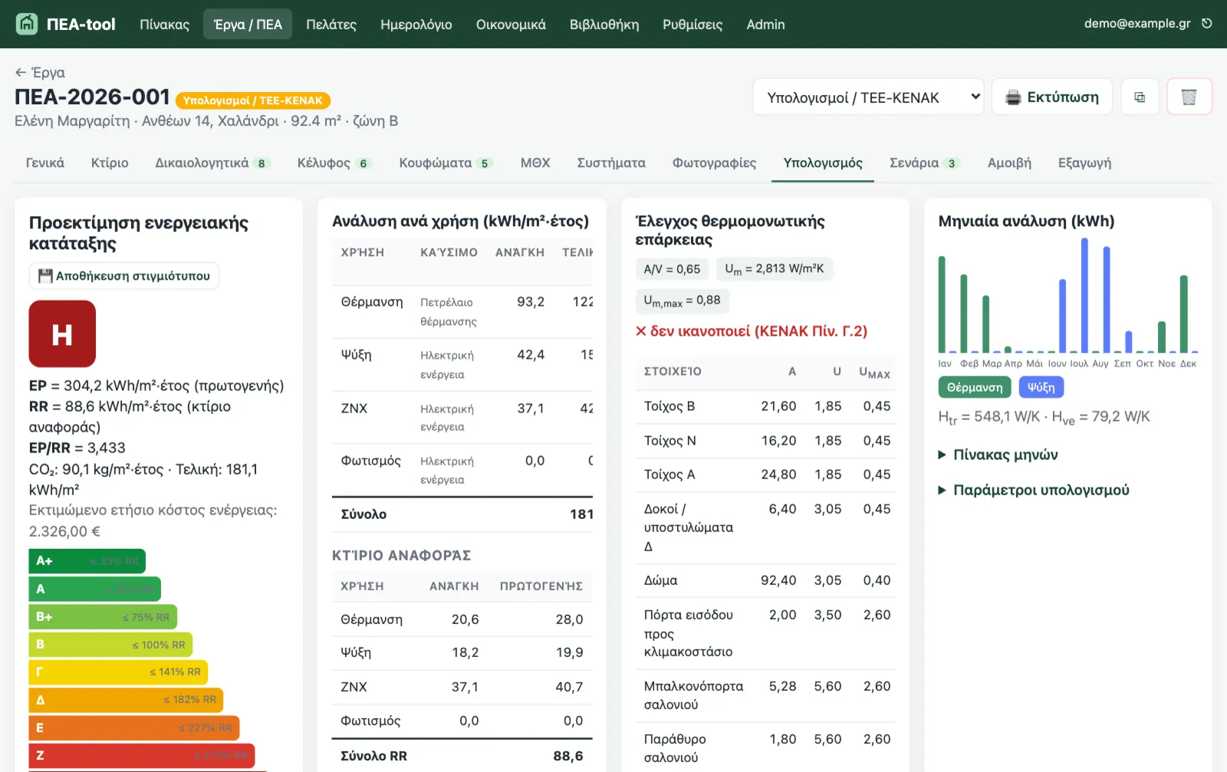Toggle the Ψύξη chart legend chip
This screenshot has height=772, width=1227.
(x=1041, y=387)
